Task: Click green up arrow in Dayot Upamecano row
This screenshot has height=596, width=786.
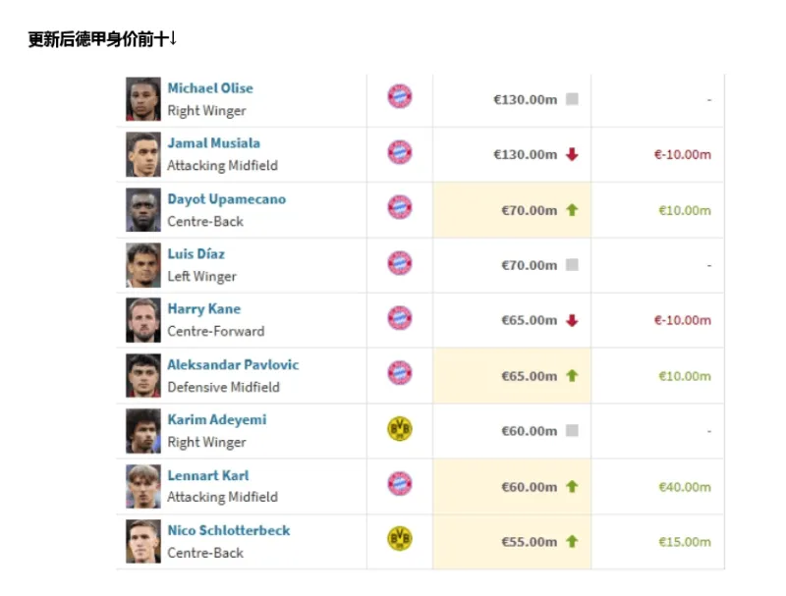Action: tap(572, 210)
